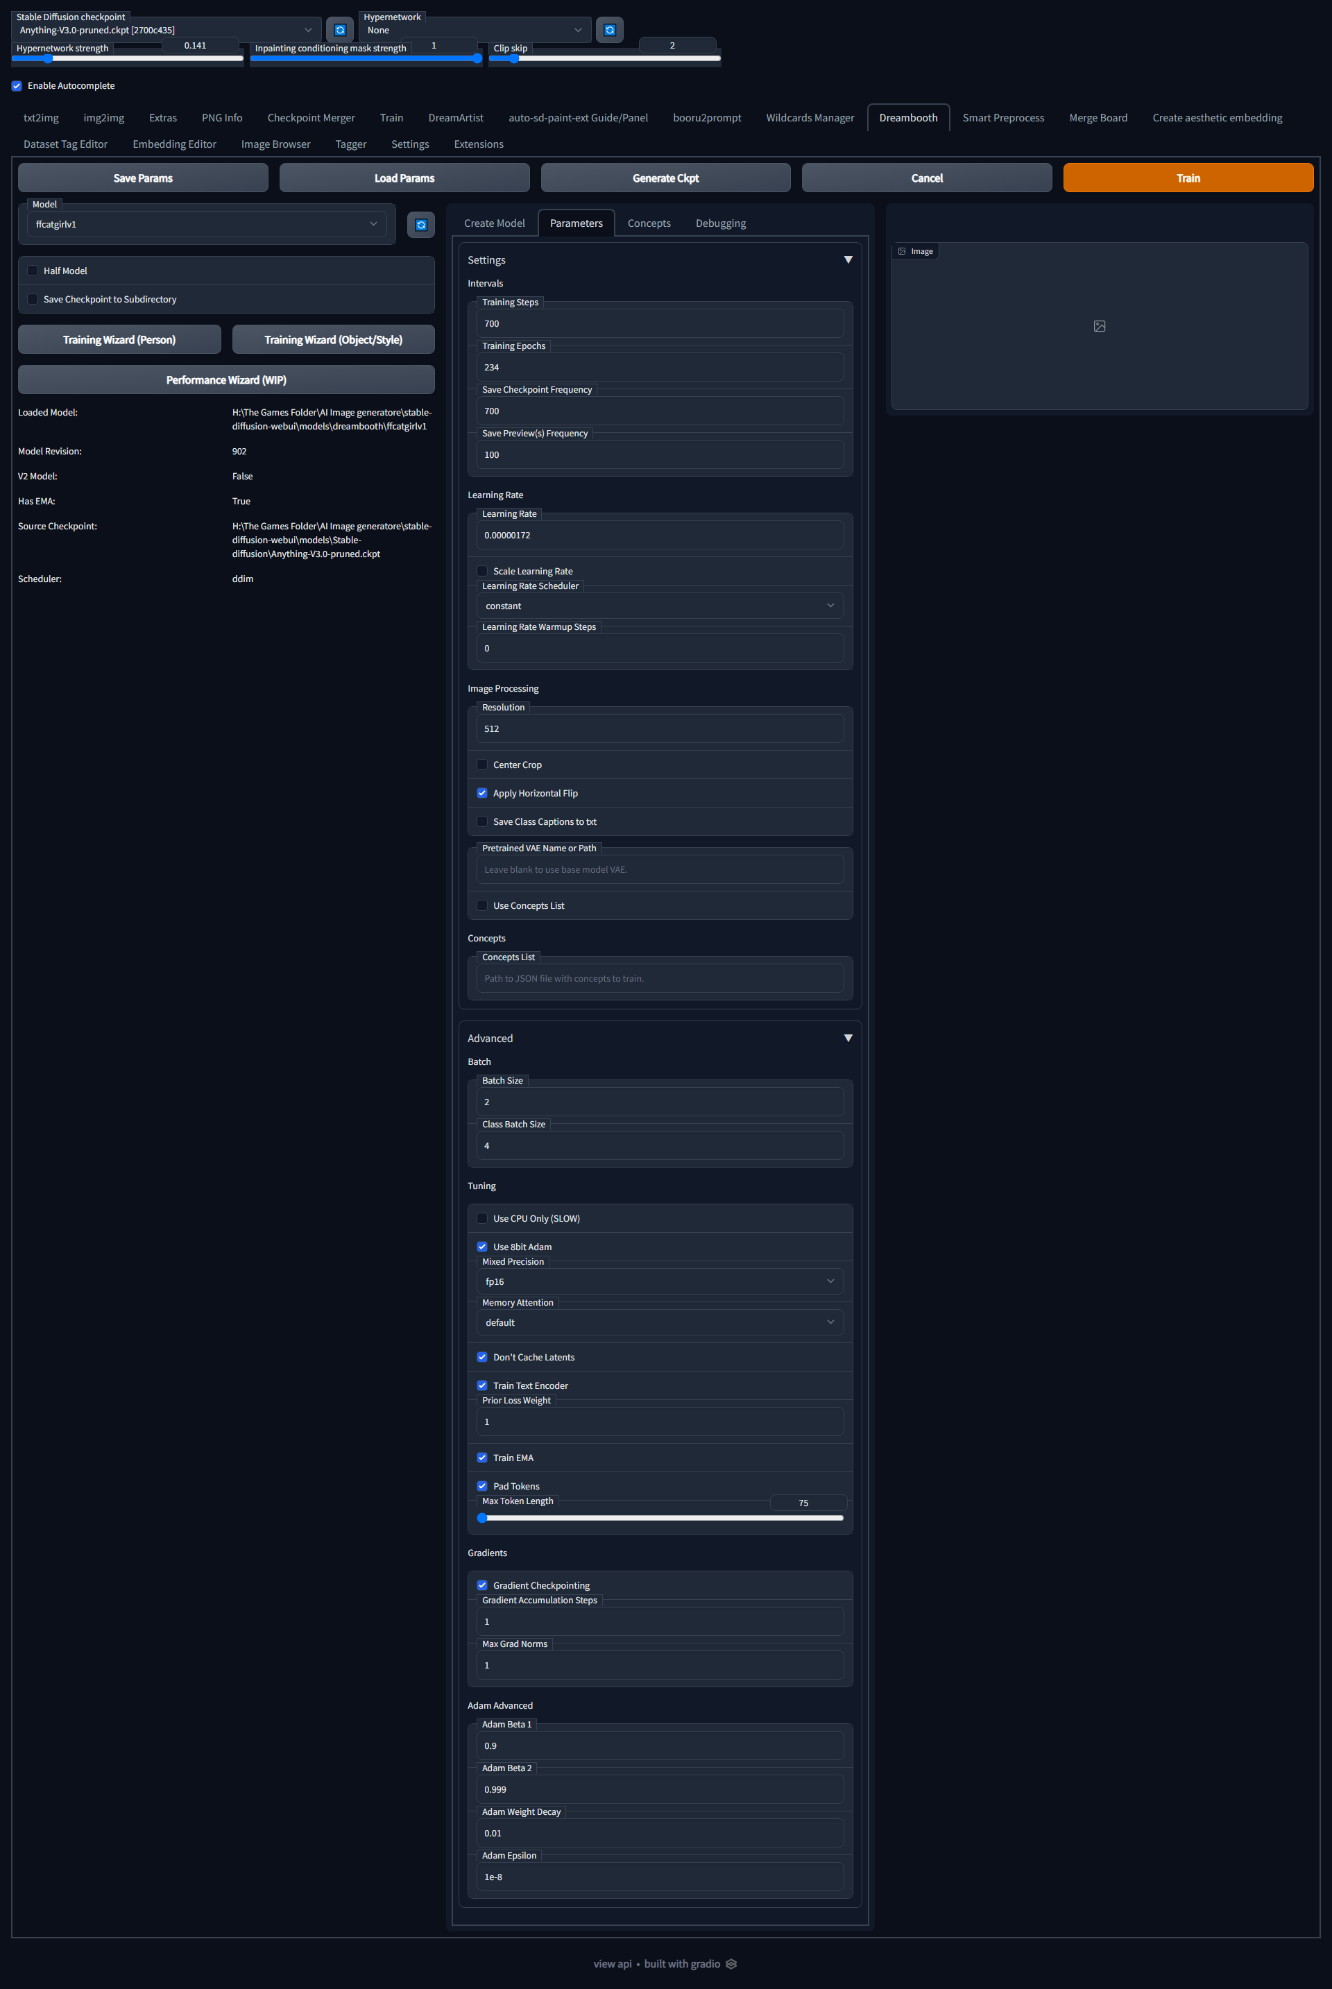Click Training Wizard (Person) button
Viewport: 1332px width, 1989px height.
119,340
